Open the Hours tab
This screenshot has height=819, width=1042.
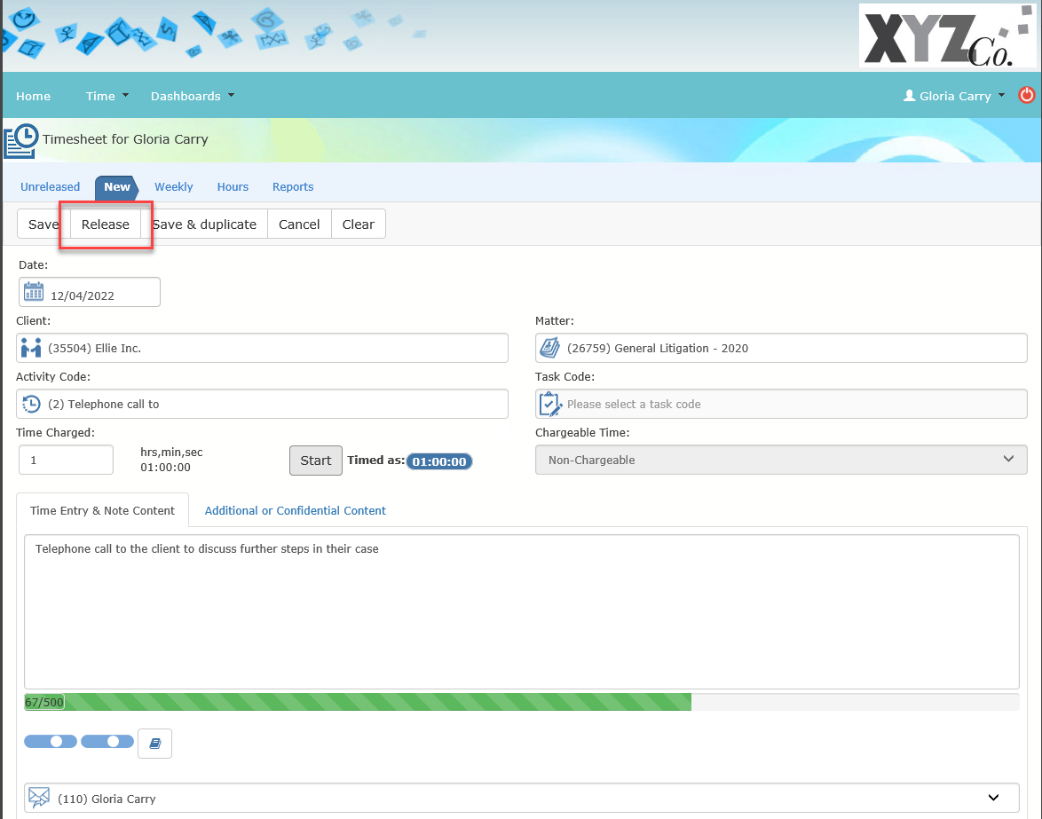[233, 186]
